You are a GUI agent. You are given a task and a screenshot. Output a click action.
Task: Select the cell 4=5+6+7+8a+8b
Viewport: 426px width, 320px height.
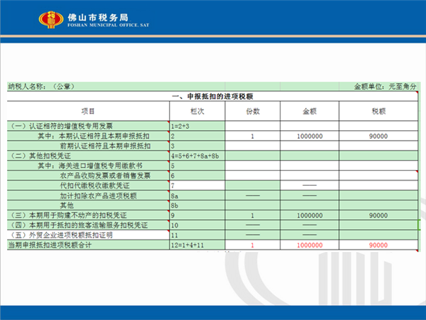tap(197, 156)
